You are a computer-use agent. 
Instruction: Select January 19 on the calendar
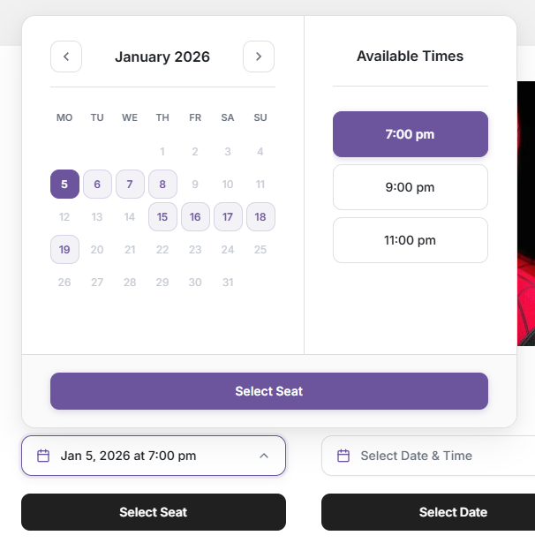[x=64, y=250]
